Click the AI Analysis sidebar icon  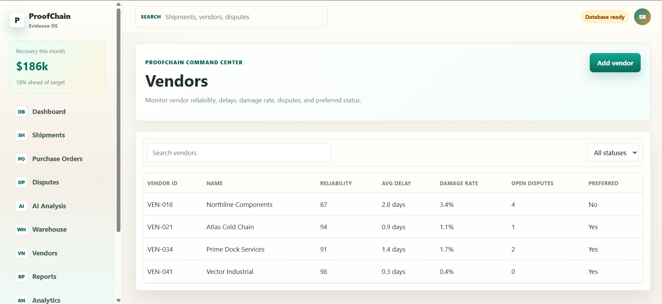[x=21, y=206]
